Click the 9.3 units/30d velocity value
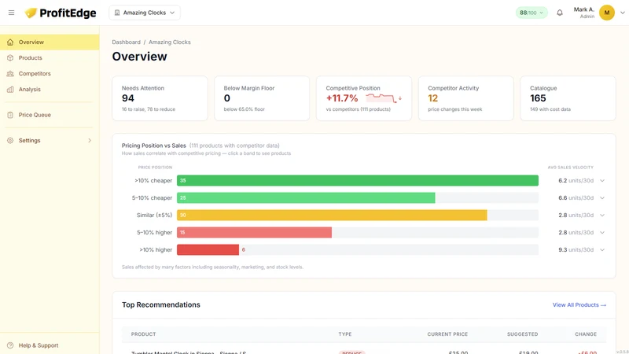The height and width of the screenshot is (354, 629). pyautogui.click(x=576, y=249)
